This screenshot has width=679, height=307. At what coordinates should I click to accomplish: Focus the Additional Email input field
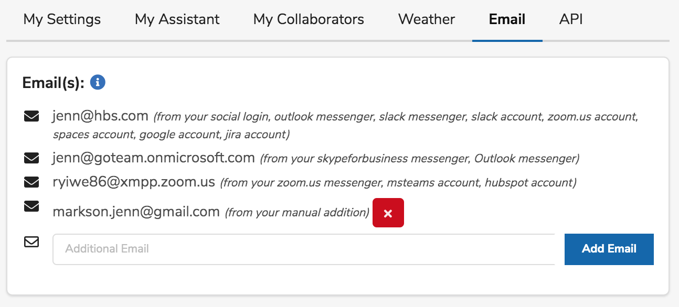click(303, 249)
